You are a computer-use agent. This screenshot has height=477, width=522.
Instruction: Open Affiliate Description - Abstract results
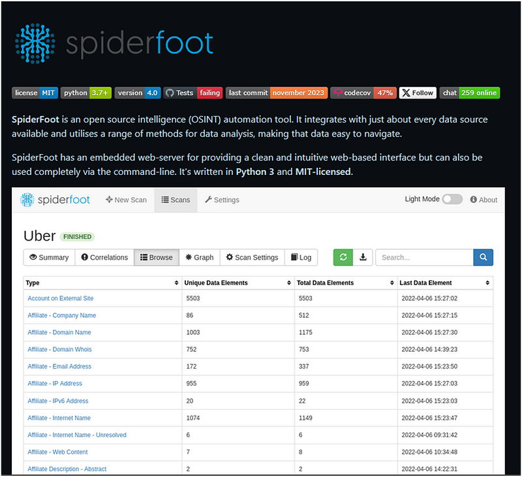[x=67, y=469]
